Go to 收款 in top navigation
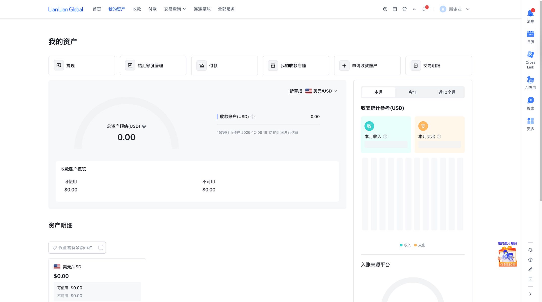Viewport: 542px width, 302px height. tap(137, 9)
